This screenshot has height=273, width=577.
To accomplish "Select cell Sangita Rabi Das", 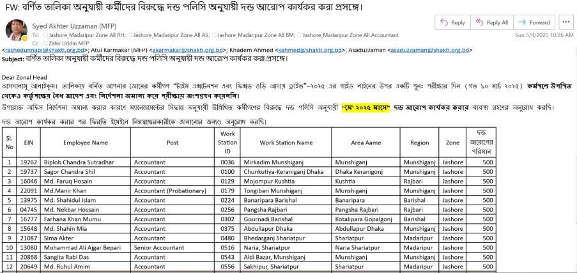I will click(86, 257).
